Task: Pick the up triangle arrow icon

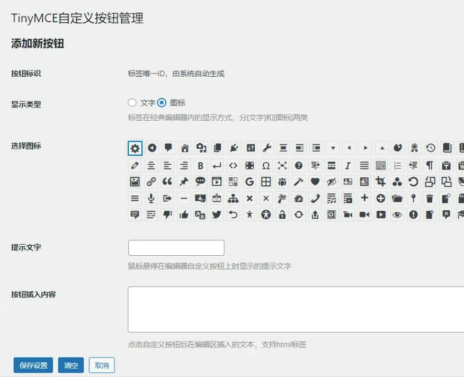Action: pos(382,148)
